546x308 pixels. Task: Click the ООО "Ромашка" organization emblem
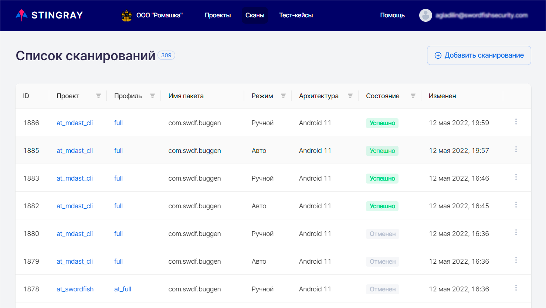127,16
